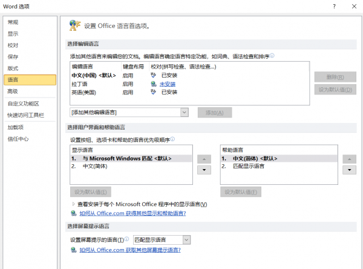Click 启用 keyboard status for 英语(美国)
The image size is (363, 269).
(x=128, y=92)
